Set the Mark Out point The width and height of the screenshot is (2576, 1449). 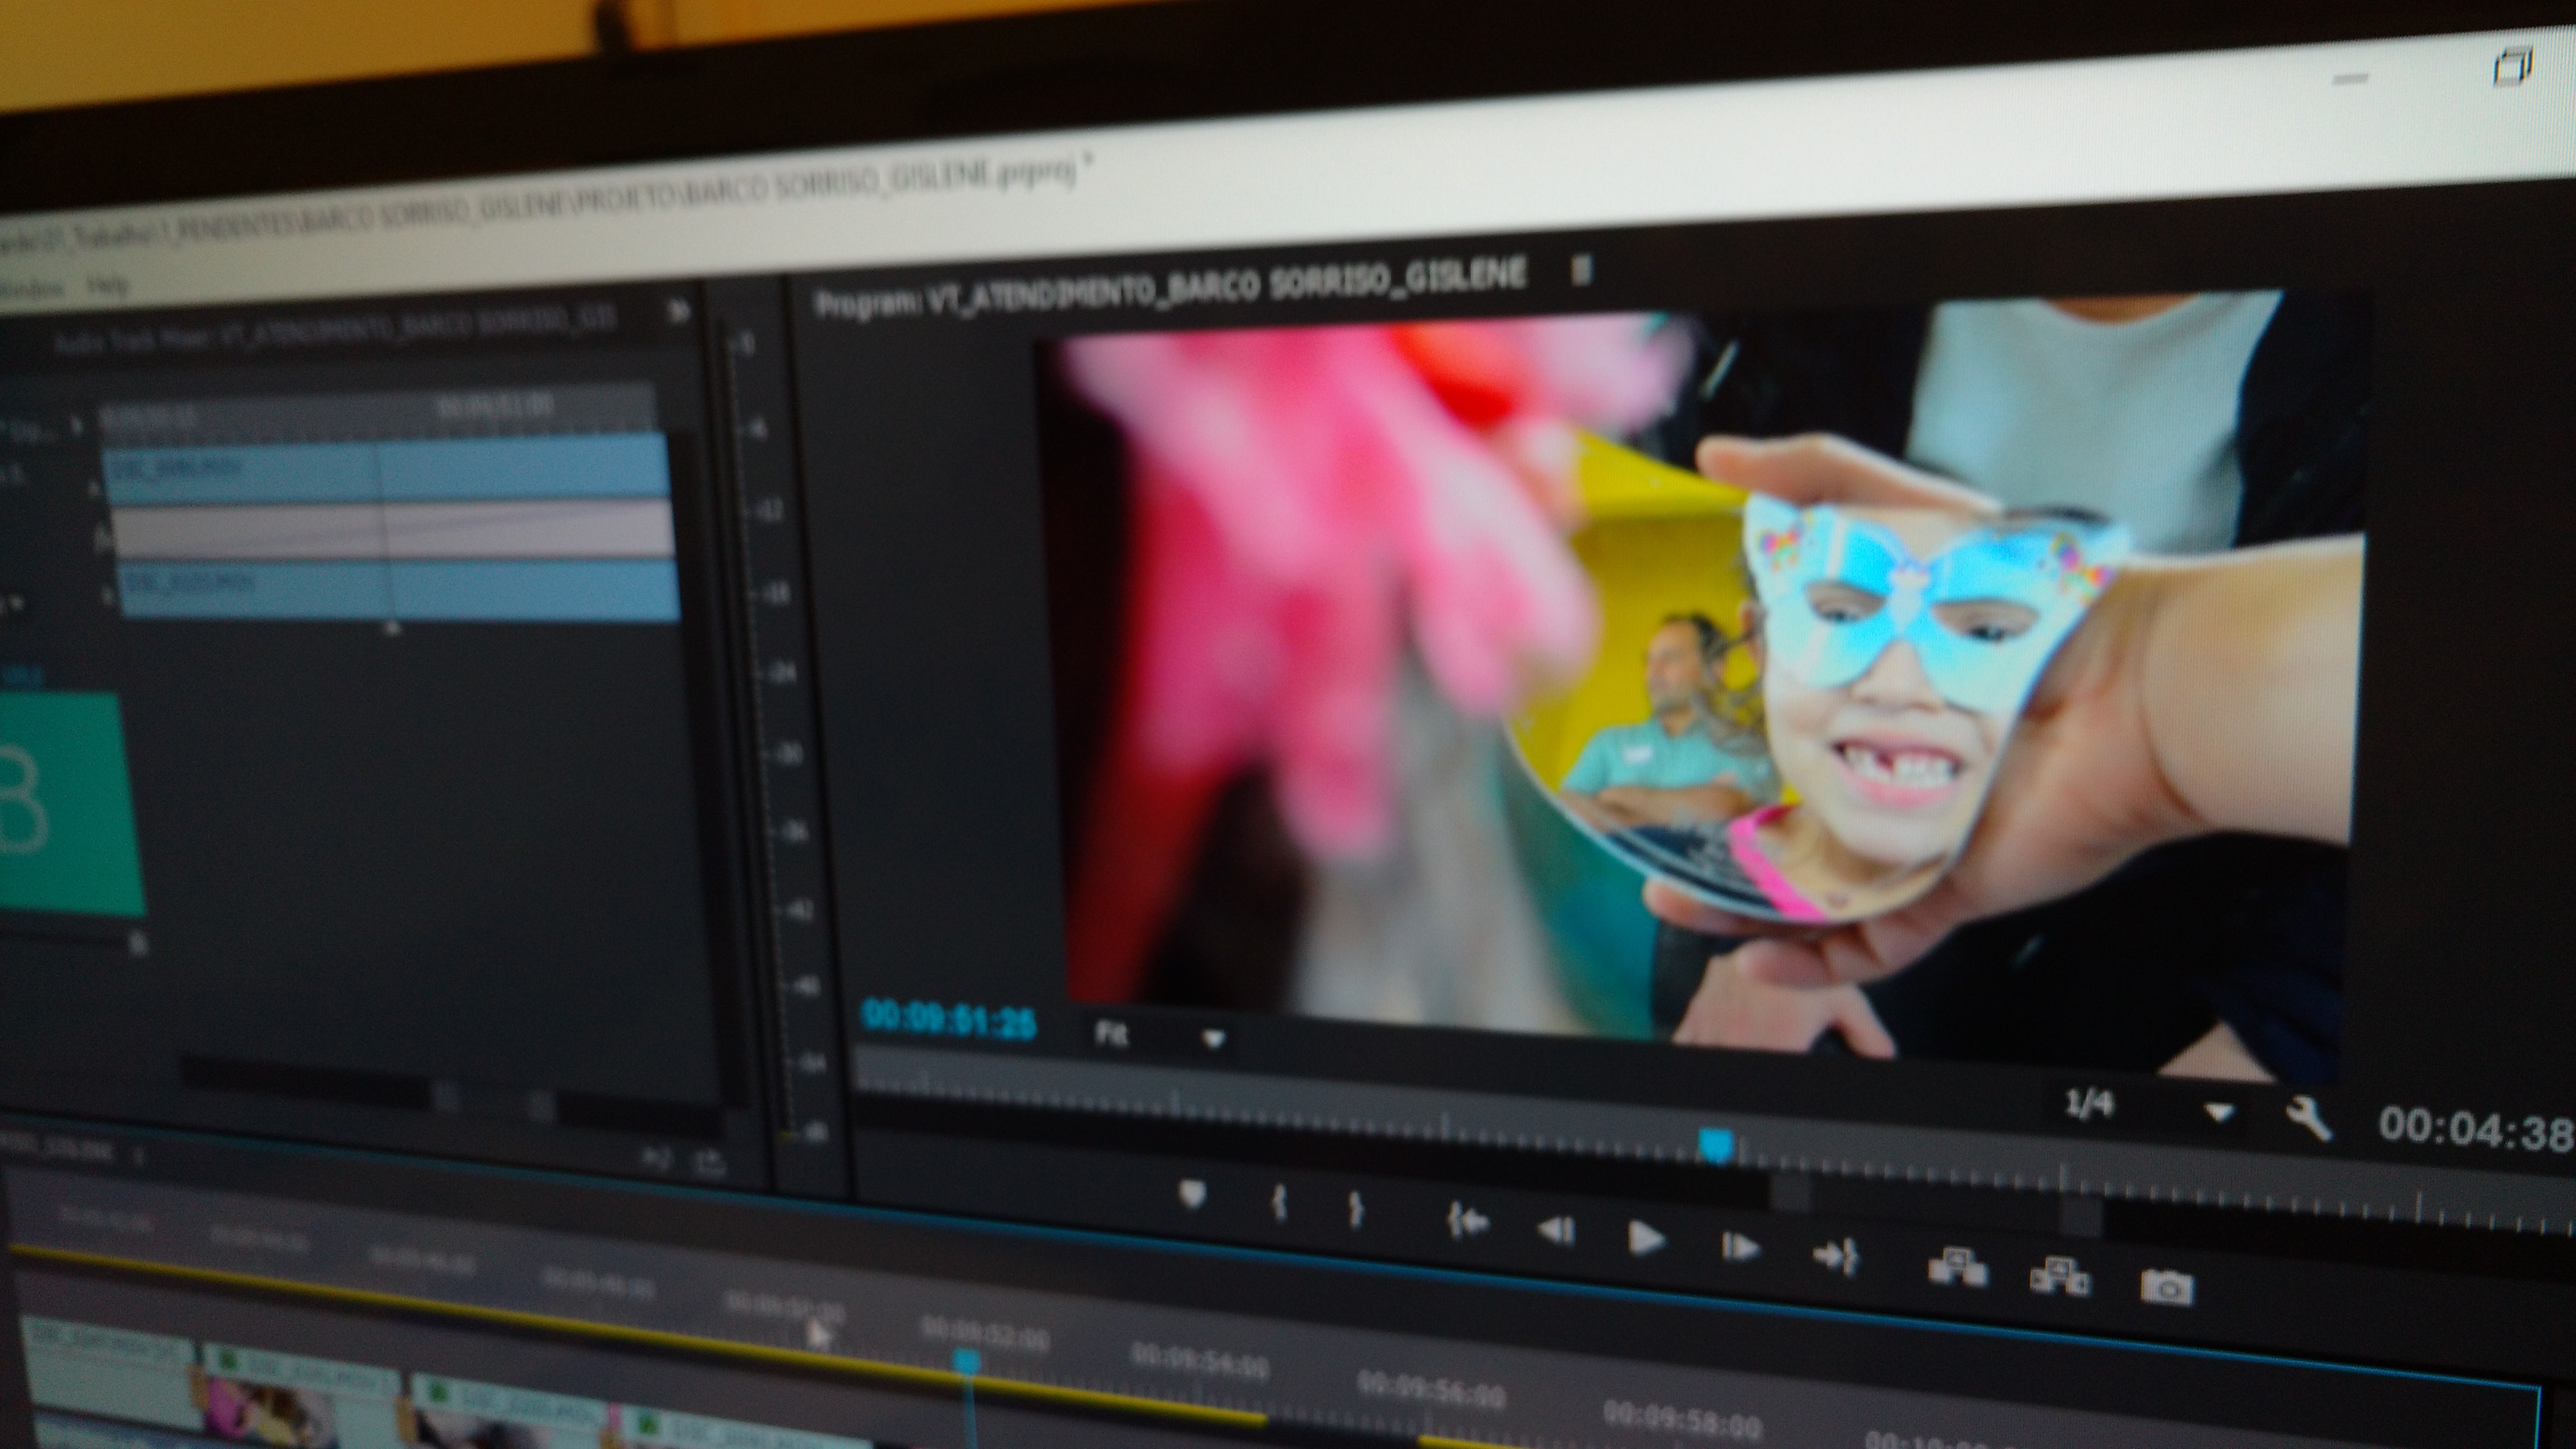[1356, 1209]
